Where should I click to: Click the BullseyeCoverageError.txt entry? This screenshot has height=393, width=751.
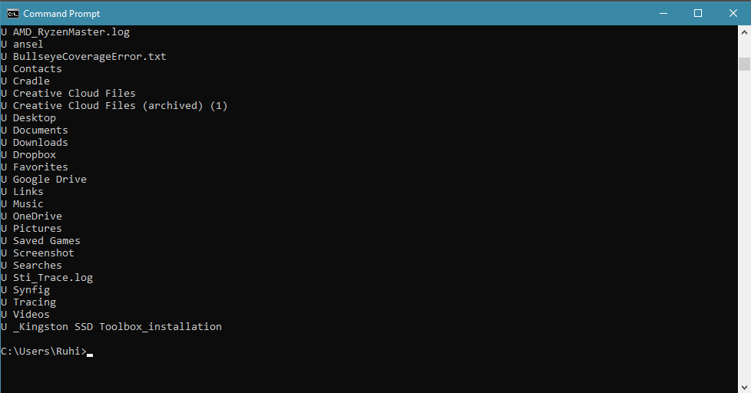tap(84, 57)
